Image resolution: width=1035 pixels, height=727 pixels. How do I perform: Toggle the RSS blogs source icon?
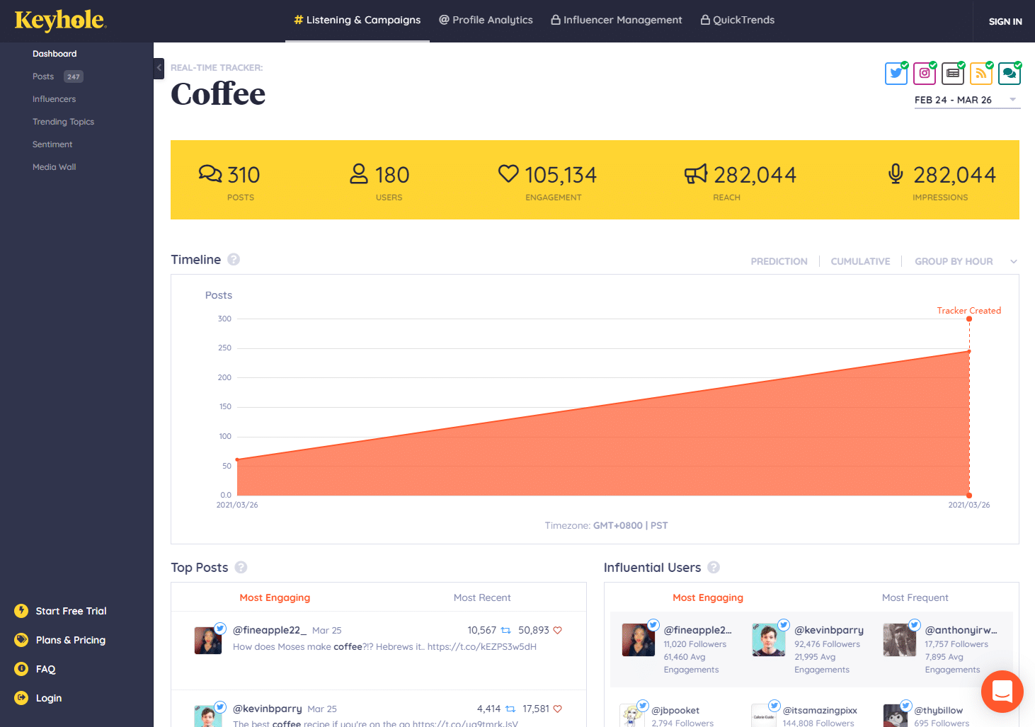click(981, 73)
